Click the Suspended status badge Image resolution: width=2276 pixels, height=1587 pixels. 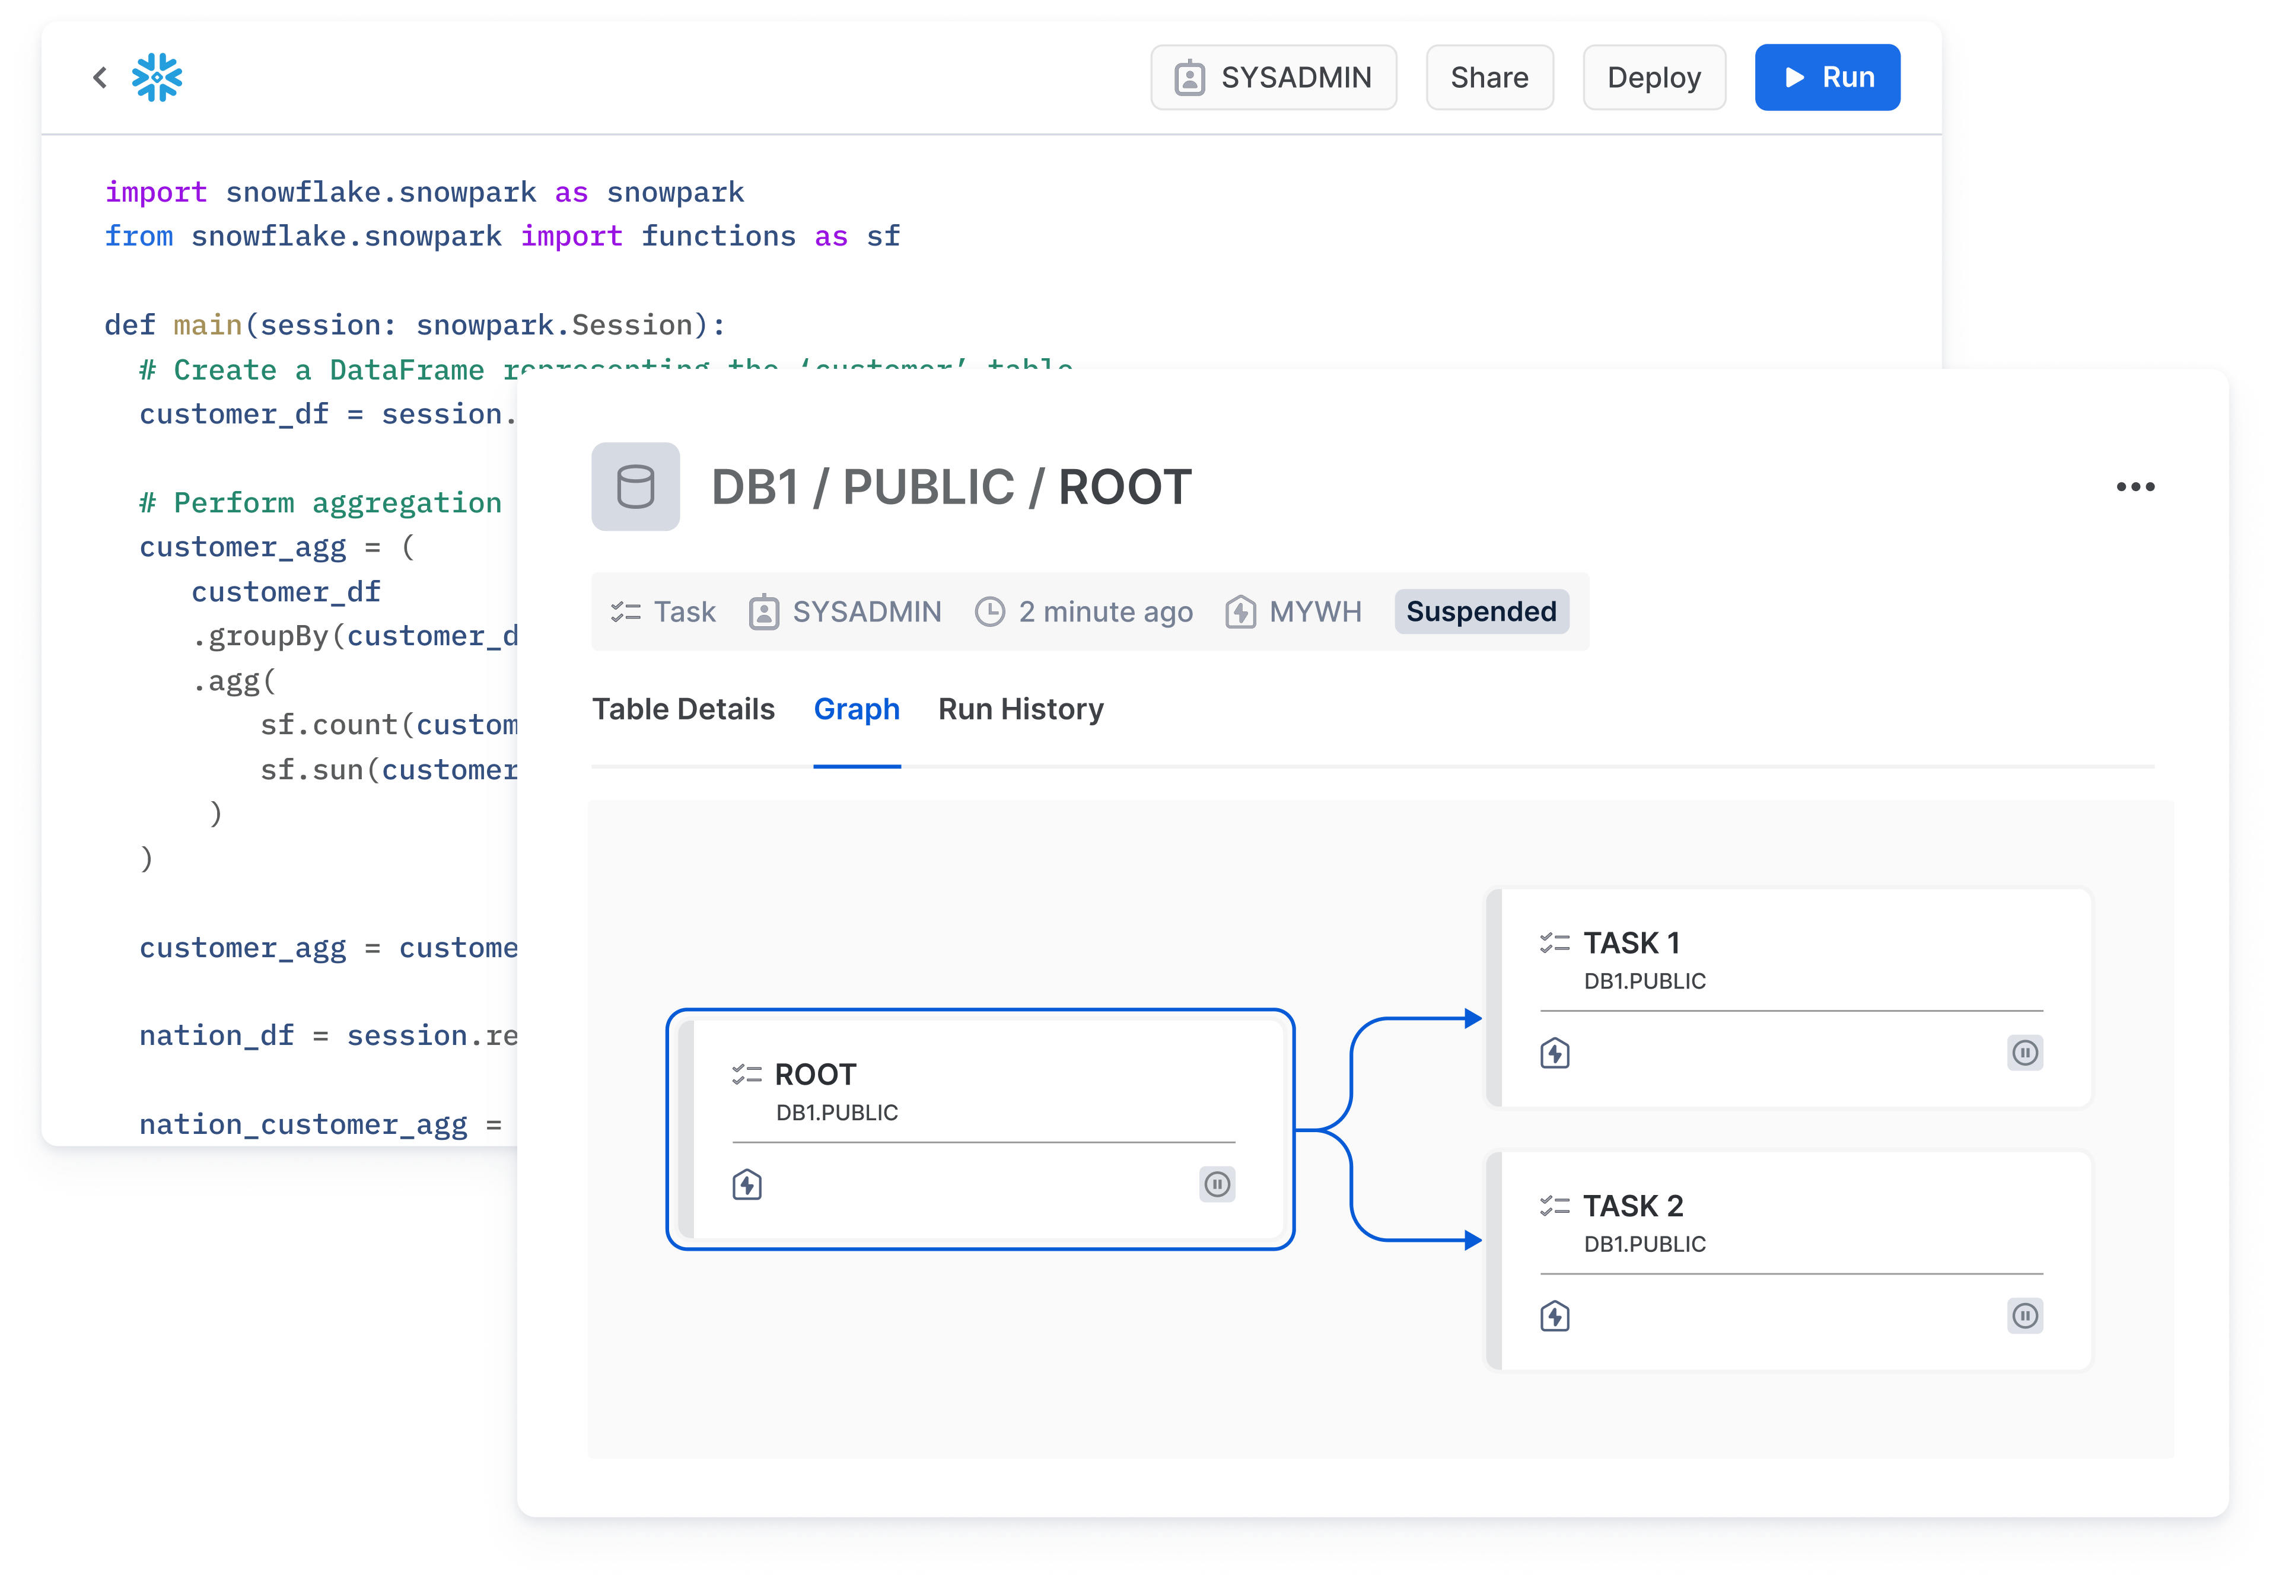(x=1481, y=611)
